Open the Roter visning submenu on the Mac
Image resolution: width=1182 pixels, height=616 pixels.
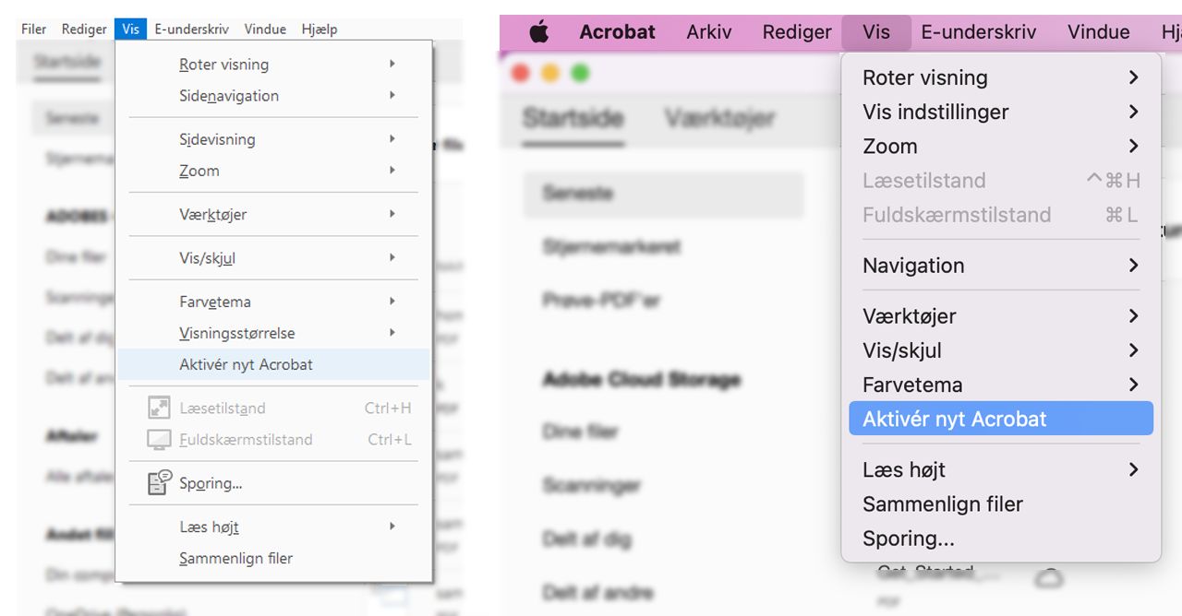925,77
